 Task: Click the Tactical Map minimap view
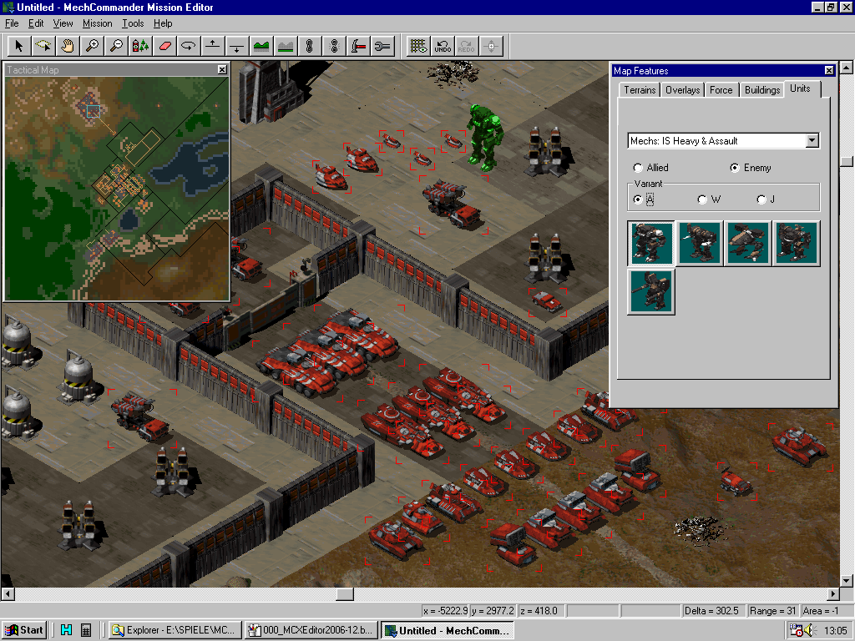coord(117,188)
